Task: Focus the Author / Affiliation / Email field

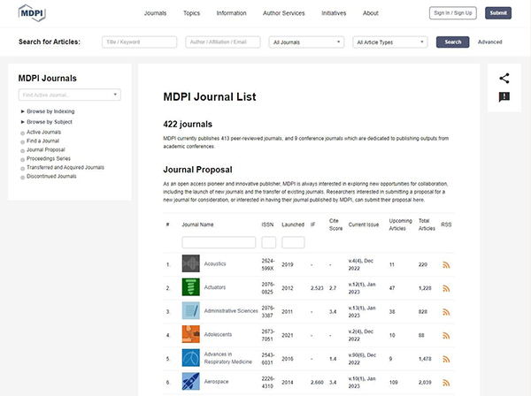Action: tap(223, 42)
